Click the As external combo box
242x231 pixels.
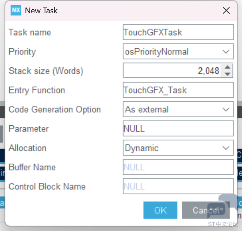[178, 109]
